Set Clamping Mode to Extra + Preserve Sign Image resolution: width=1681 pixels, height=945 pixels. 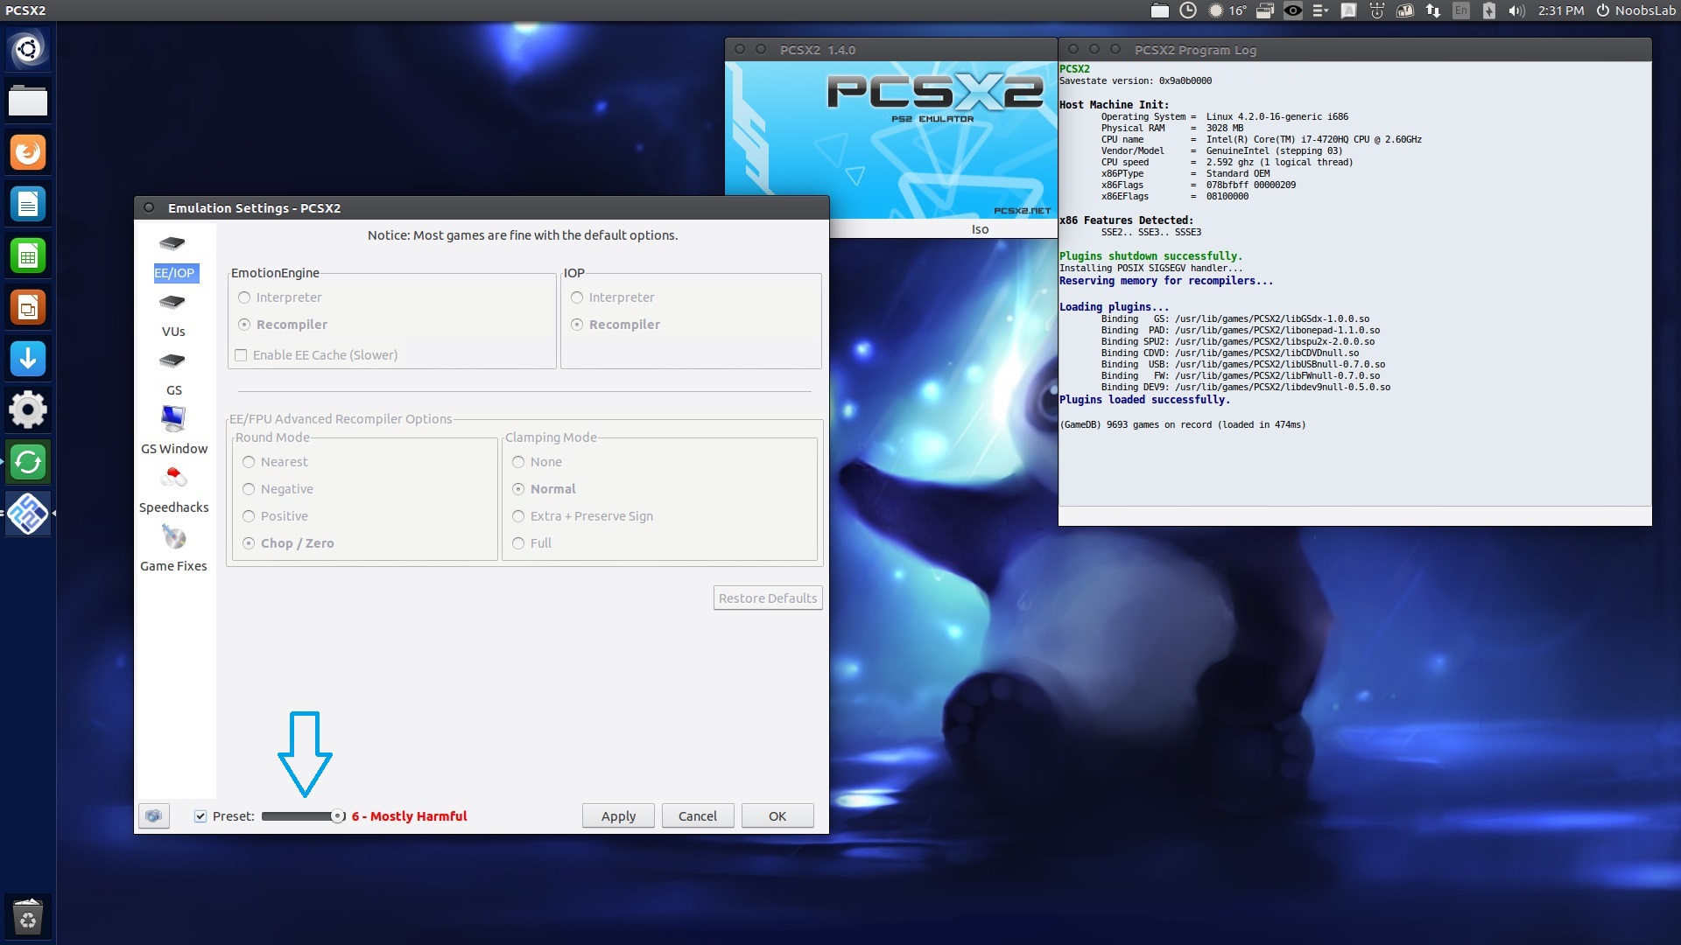[582, 516]
